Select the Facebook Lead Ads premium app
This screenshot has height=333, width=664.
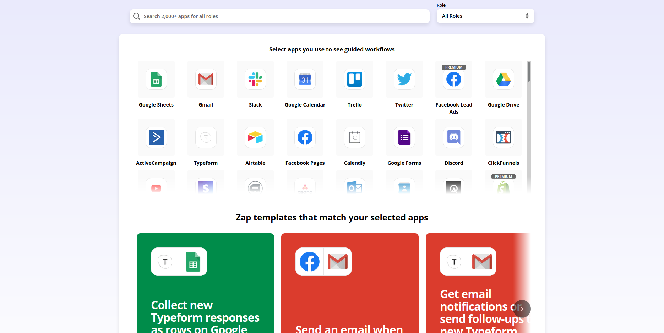tap(454, 79)
